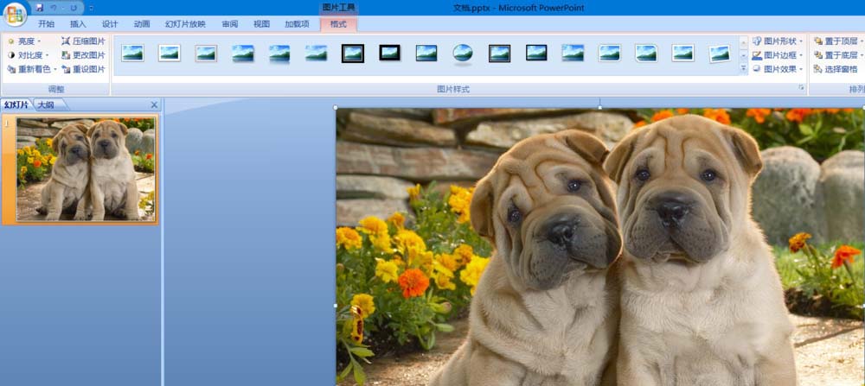Click 重设图片 reset picture
865x386 pixels.
point(83,69)
